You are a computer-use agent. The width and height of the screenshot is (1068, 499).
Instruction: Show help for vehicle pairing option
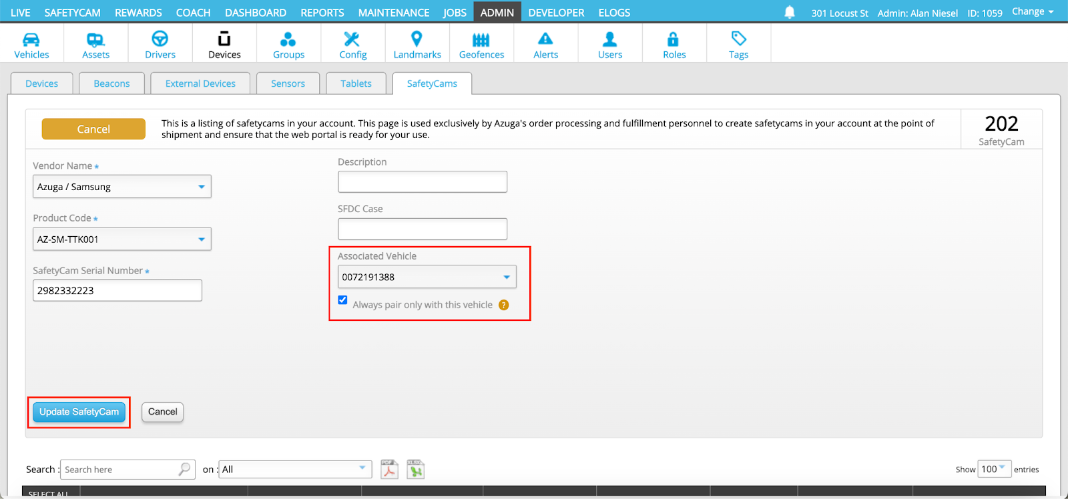coord(504,305)
